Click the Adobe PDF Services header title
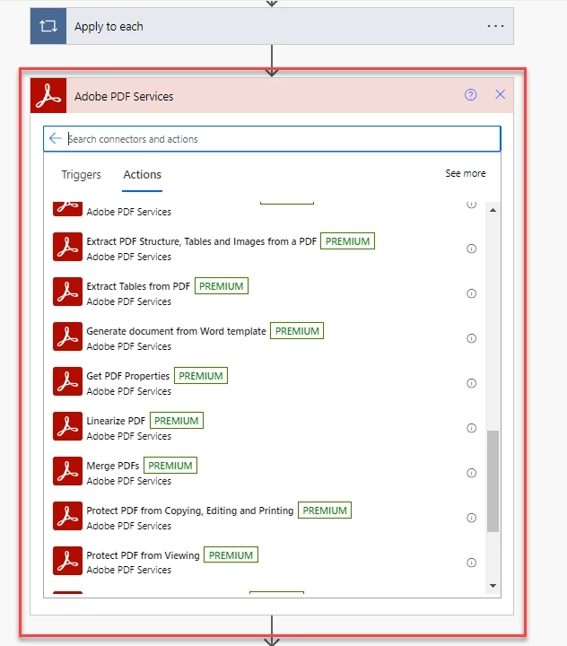Image resolution: width=567 pixels, height=646 pixels. click(x=124, y=96)
